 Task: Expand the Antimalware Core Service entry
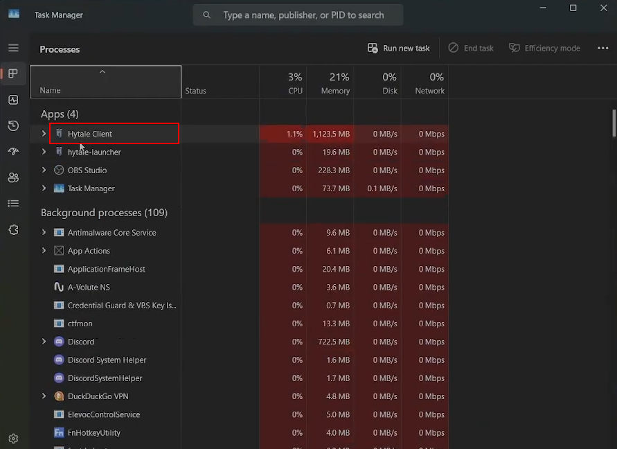(x=44, y=233)
